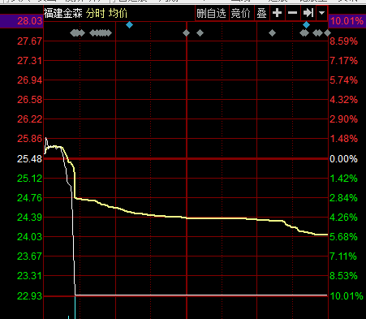Click the tall cyan volume bar at the bottom
This screenshot has width=366, height=319.
(x=75, y=308)
